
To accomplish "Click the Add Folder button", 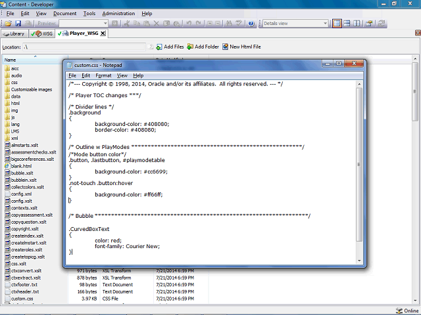I will point(203,47).
